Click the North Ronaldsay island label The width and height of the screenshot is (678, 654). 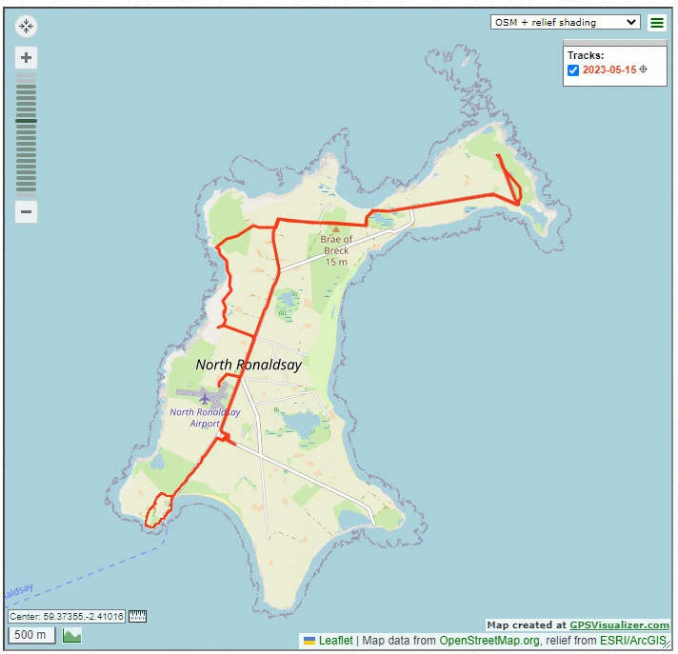[x=249, y=365]
